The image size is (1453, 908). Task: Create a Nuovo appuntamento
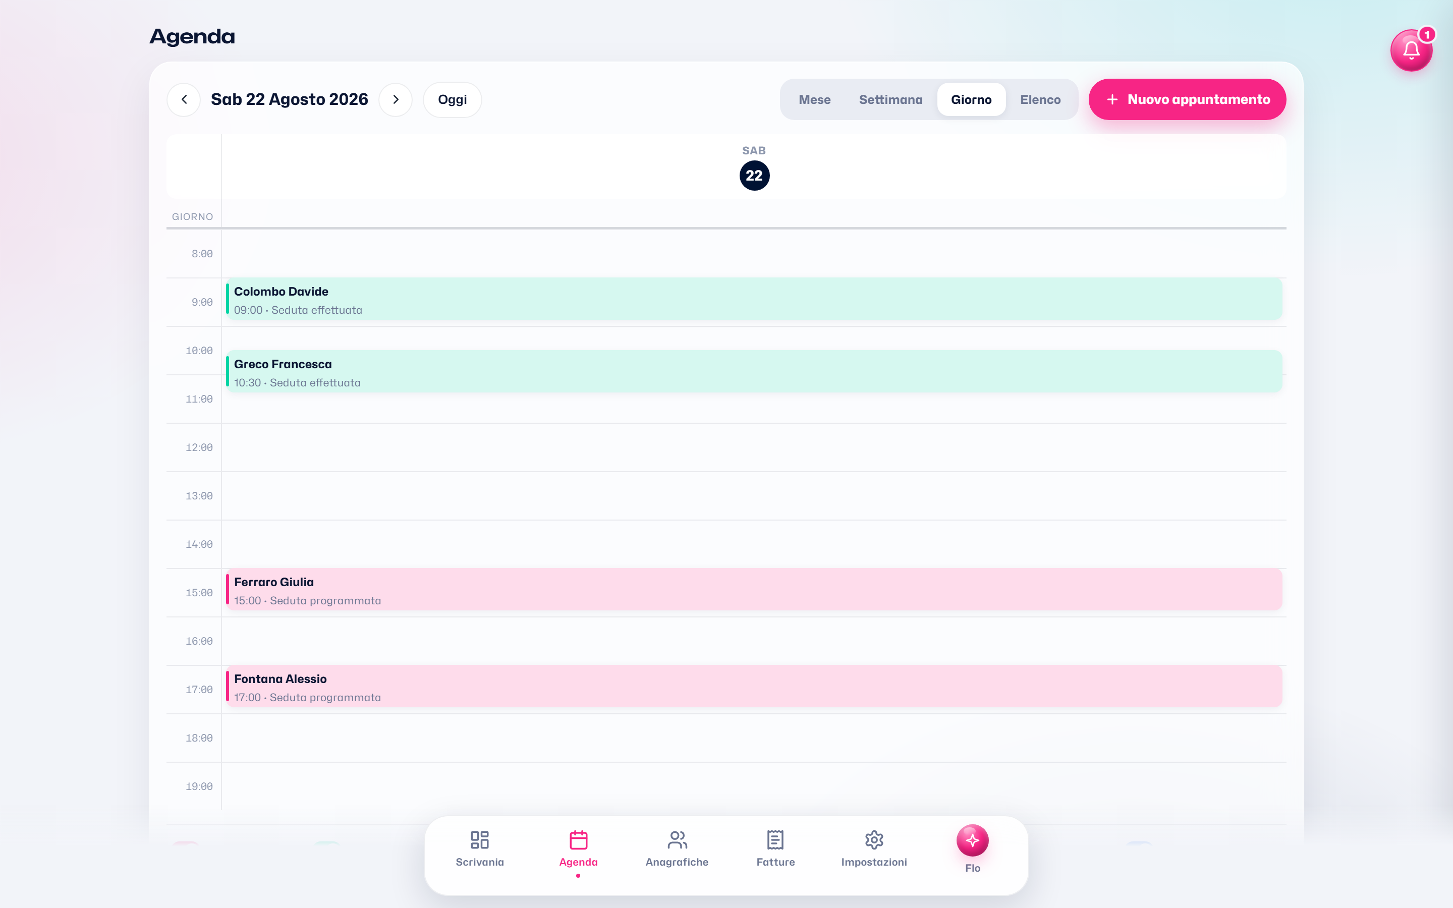click(1187, 100)
